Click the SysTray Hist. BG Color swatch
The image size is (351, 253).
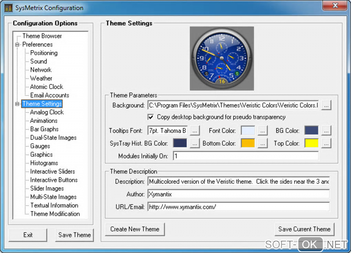pyautogui.click(x=180, y=143)
